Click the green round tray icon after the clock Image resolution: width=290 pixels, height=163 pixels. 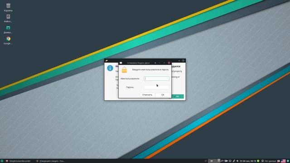258,161
